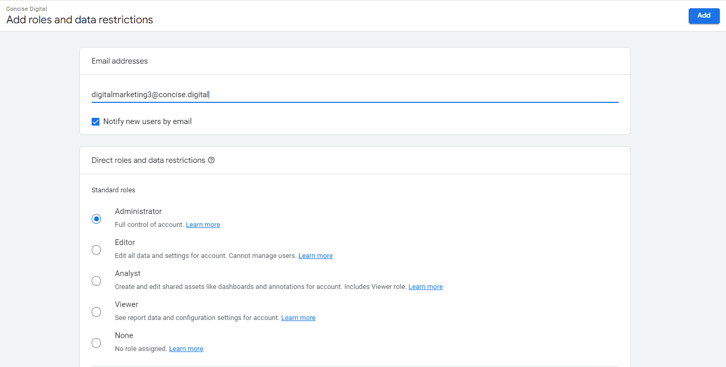
Task: Click the Email addresses section heading
Action: 120,61
